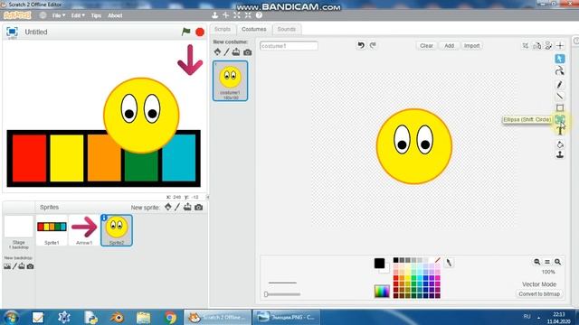Pick the eyedropper color tool
The height and width of the screenshot is (325, 579).
coord(449,263)
